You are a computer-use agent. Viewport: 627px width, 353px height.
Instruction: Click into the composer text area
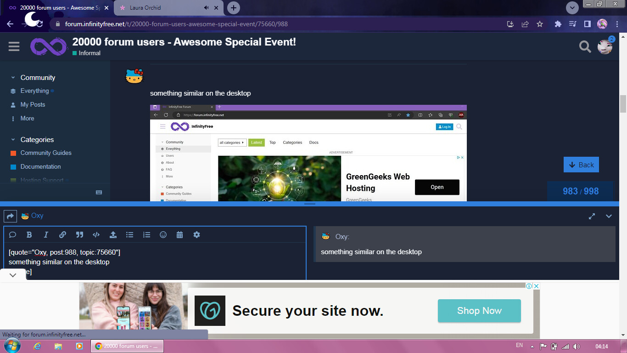[x=155, y=262]
